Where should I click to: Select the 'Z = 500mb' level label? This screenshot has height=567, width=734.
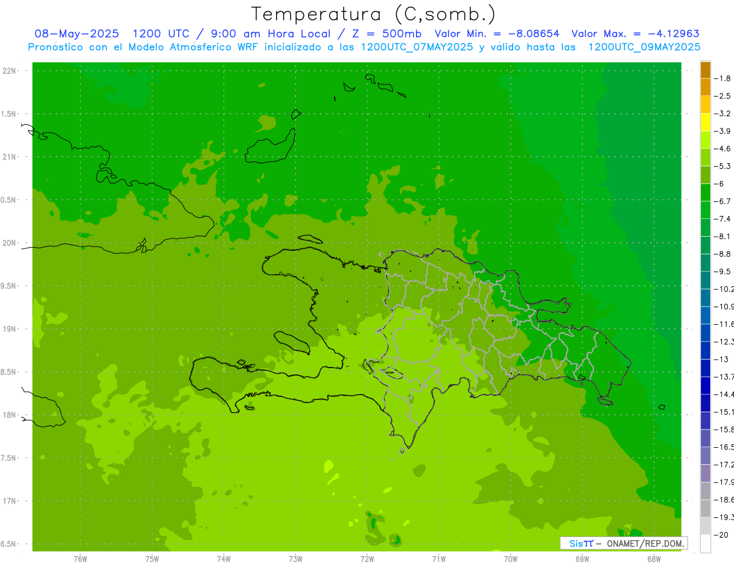pos(385,34)
